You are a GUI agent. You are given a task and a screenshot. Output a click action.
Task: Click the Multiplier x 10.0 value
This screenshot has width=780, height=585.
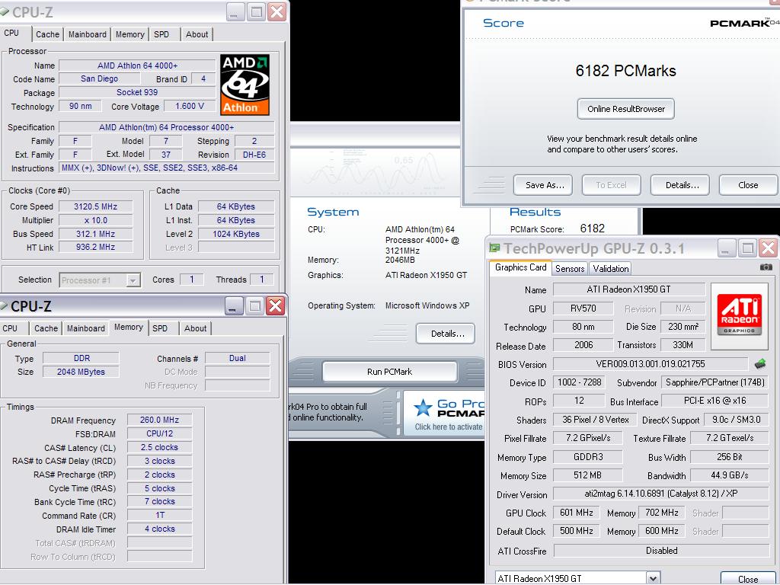pos(95,220)
